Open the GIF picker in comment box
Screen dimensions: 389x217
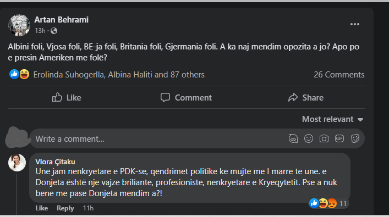click(x=339, y=138)
